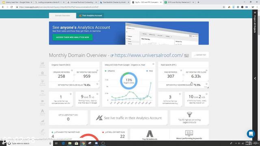Open info tooltip on Est Monthly SEO Clicks
This screenshot has height=146, width=260.
[97, 71]
